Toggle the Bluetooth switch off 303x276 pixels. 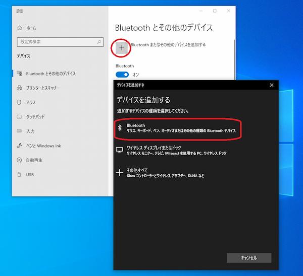click(x=122, y=75)
